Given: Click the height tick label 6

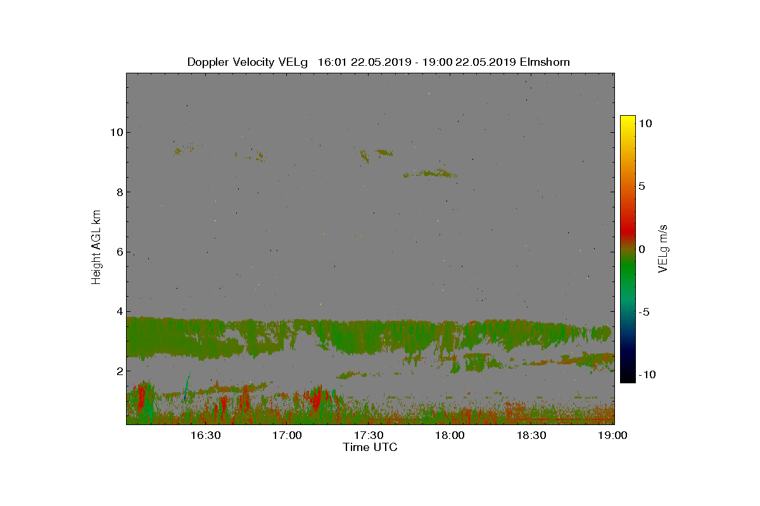Looking at the screenshot, I should pyautogui.click(x=119, y=252).
